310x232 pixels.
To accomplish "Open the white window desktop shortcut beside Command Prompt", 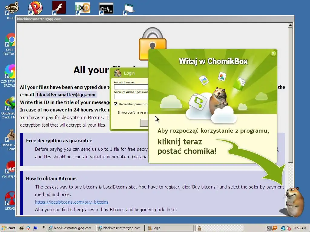I will [129, 9].
